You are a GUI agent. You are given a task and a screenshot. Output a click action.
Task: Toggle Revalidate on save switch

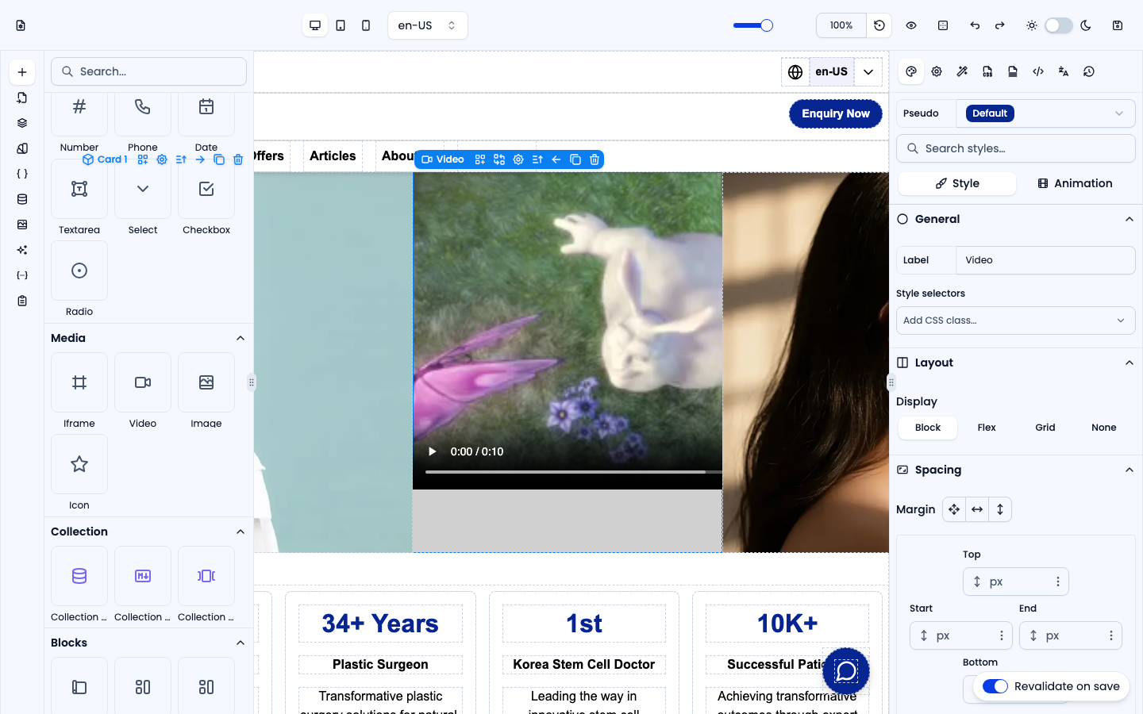click(x=995, y=686)
